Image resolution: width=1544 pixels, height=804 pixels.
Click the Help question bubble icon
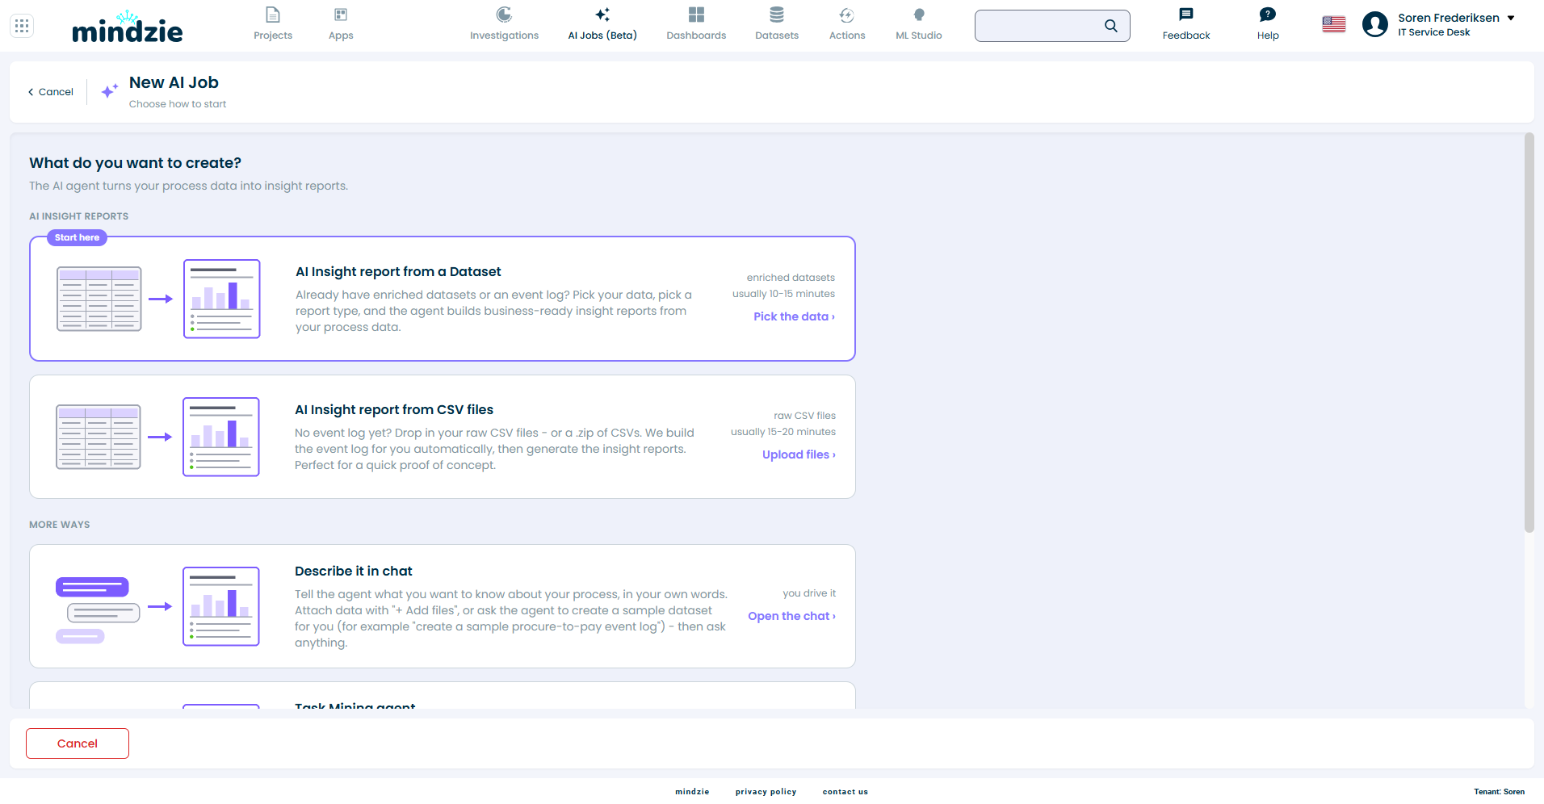pyautogui.click(x=1268, y=15)
